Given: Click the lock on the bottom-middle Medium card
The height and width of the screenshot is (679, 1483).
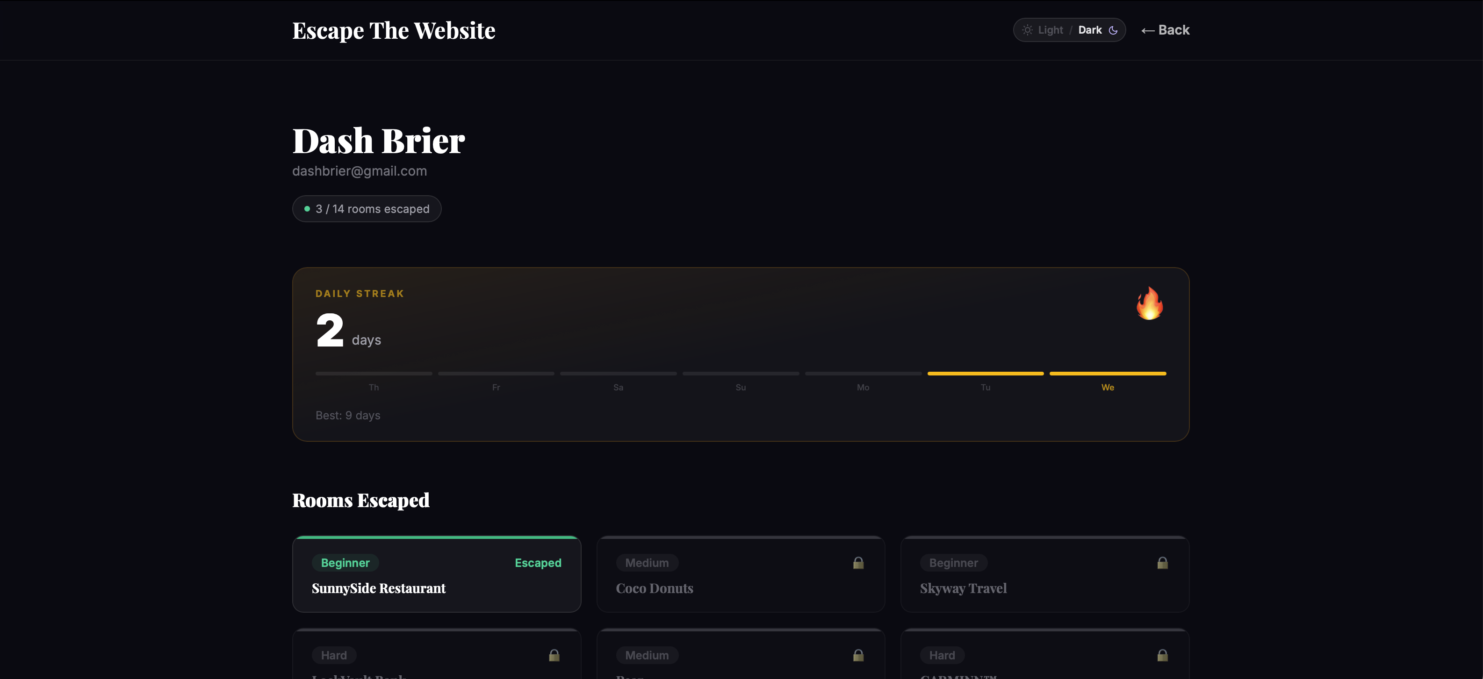Looking at the screenshot, I should tap(858, 656).
